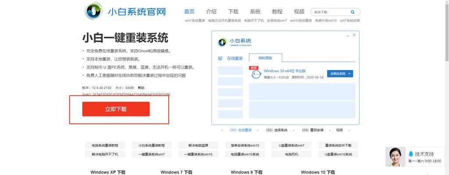Click the hot search link win7系统重装
The height and width of the screenshot is (175, 449).
pos(195,21)
